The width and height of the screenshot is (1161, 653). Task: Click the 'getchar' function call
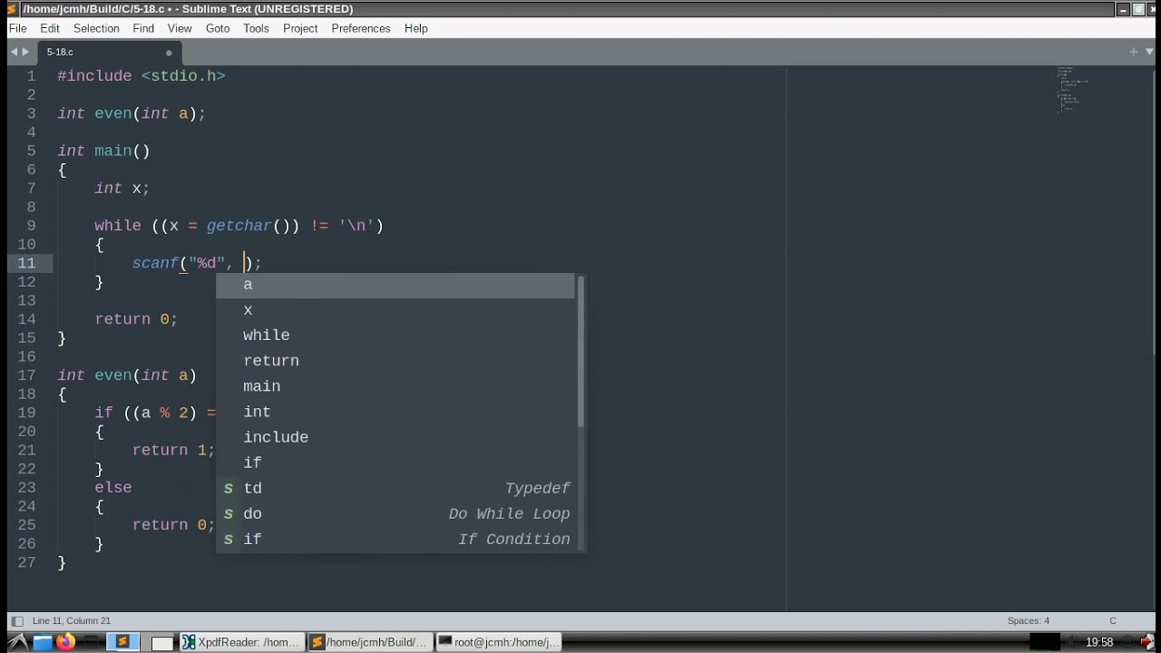239,226
